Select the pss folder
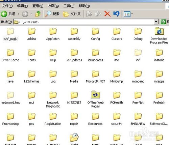169x145 pixels. (x=32, y=119)
